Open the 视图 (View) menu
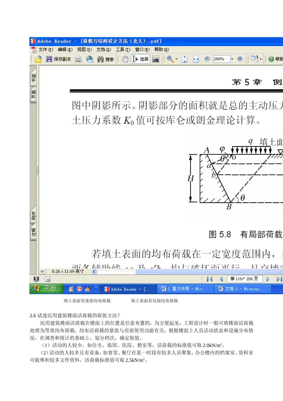Screen dimensions: 283x401 tap(84, 50)
